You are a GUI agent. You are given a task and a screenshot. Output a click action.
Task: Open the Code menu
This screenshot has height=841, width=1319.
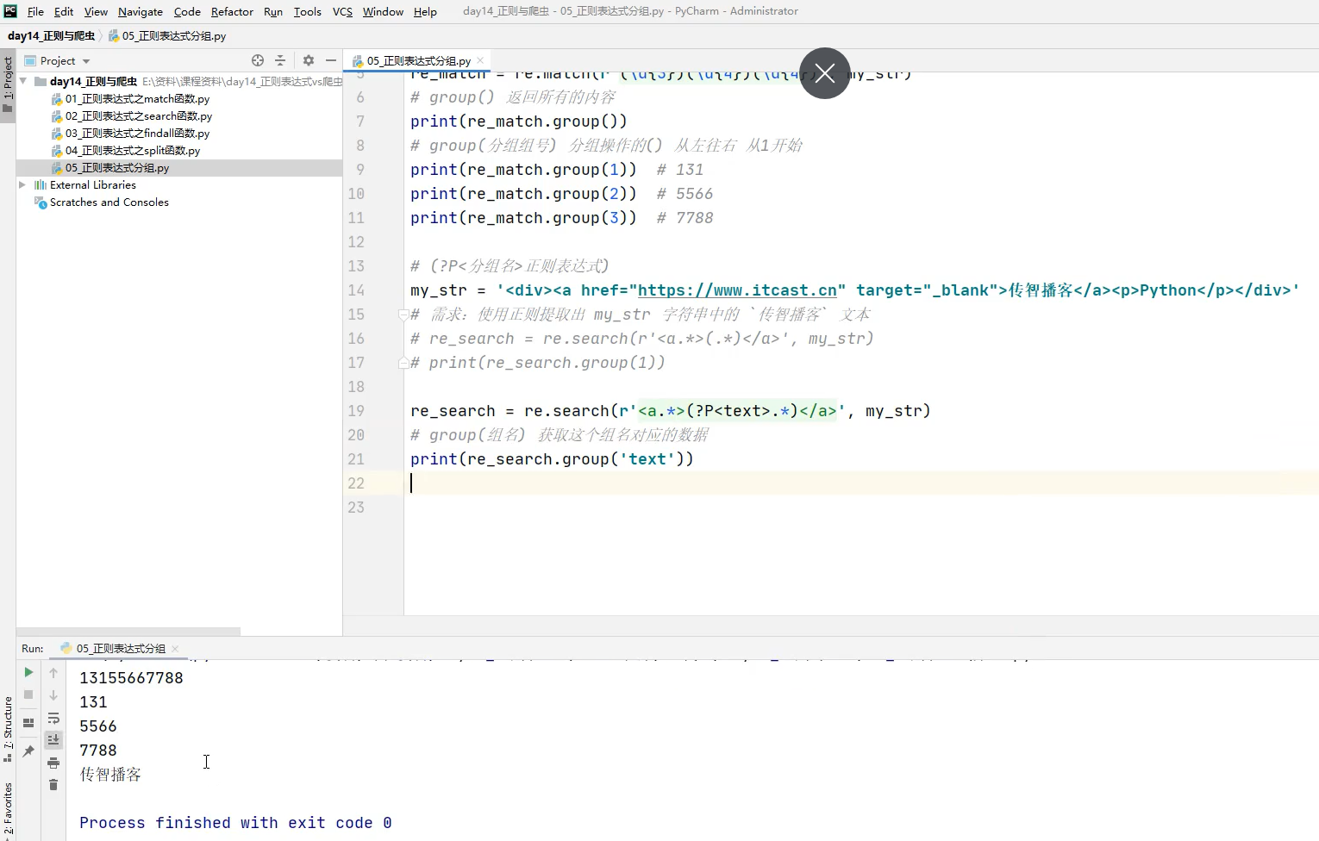point(187,11)
